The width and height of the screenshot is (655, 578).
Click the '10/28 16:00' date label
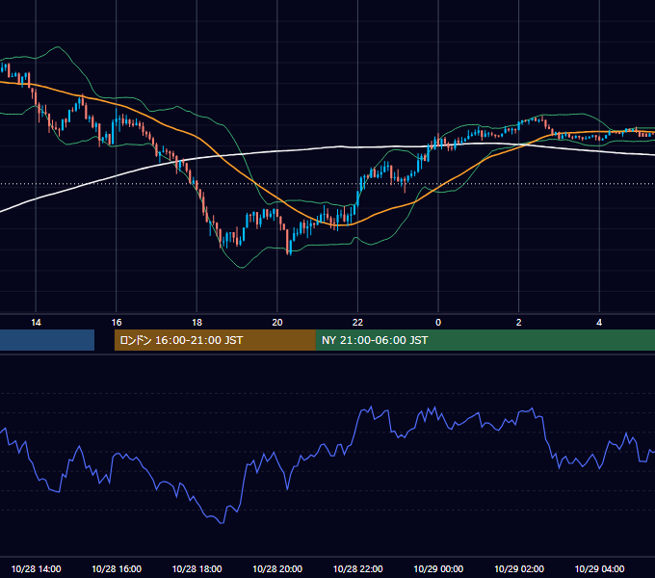point(117,568)
